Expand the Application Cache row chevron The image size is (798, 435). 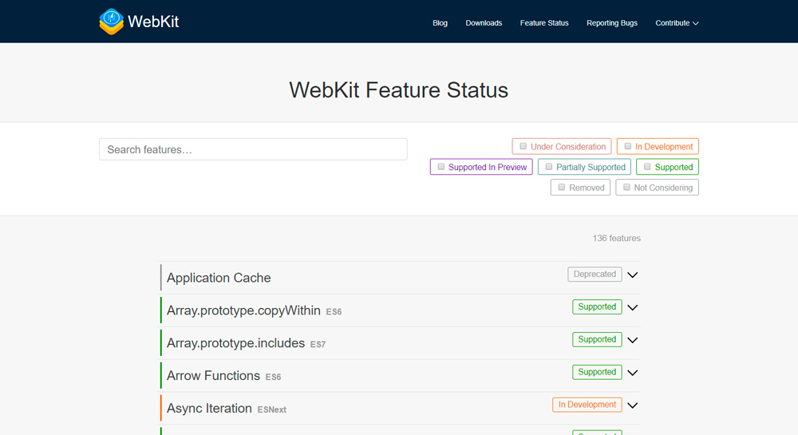[x=633, y=275]
